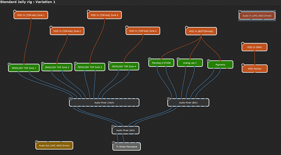281x155 pixels.
Task: Select the ZENOLOGY TOP Zone 4 plugin block
Action: point(124,67)
